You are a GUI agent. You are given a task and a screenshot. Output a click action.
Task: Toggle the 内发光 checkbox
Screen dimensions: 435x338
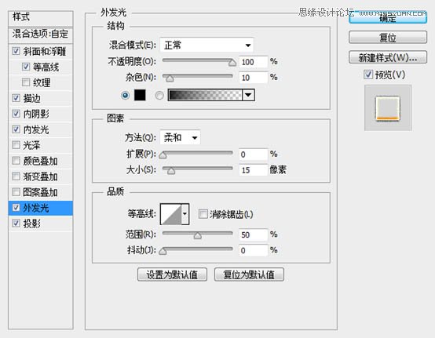point(16,129)
